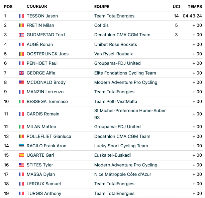Select rider POLLEFLIET Gianluca
This screenshot has height=198, width=205.
(x=49, y=137)
